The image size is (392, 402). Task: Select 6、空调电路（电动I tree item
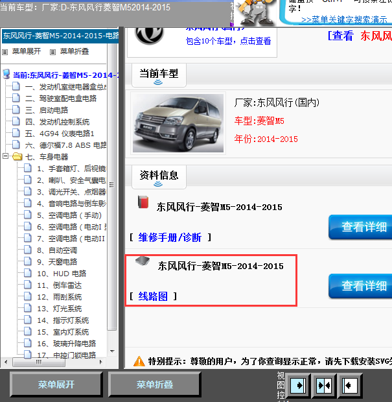point(72,227)
